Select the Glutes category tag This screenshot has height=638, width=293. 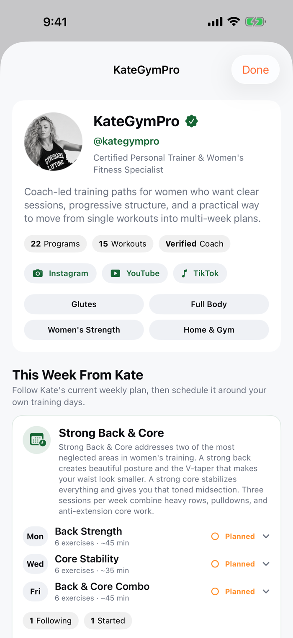click(x=84, y=304)
